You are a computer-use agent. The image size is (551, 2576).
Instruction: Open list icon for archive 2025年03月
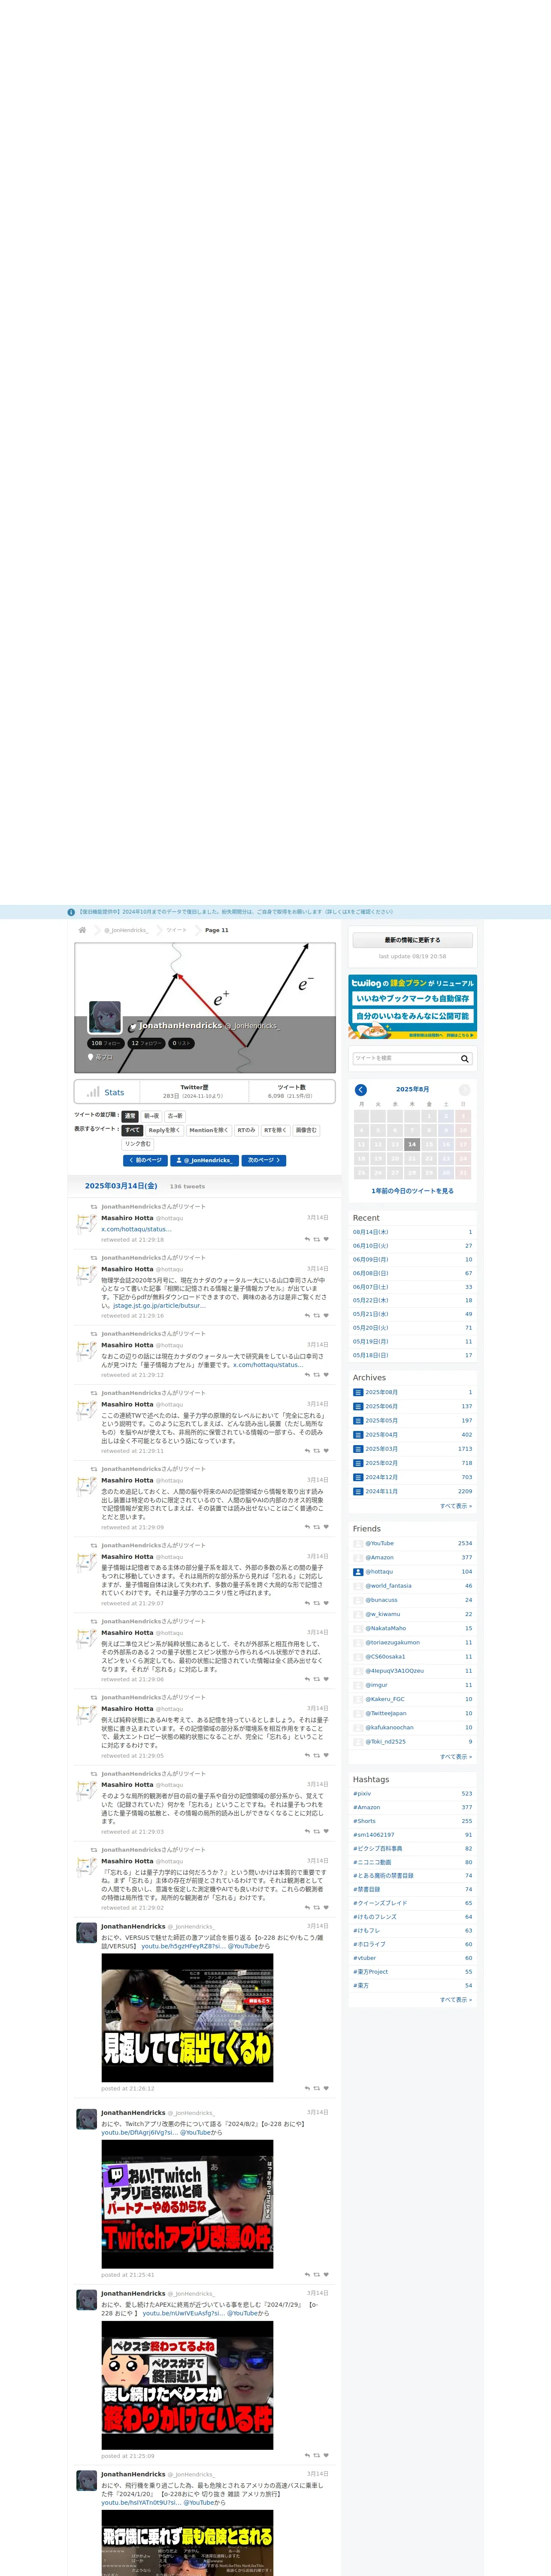358,1449
